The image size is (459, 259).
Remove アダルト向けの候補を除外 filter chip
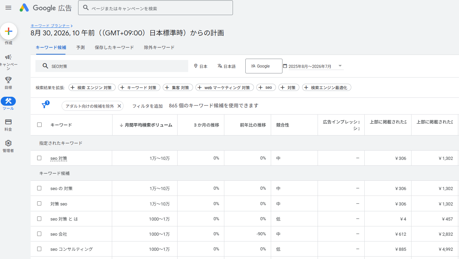119,106
